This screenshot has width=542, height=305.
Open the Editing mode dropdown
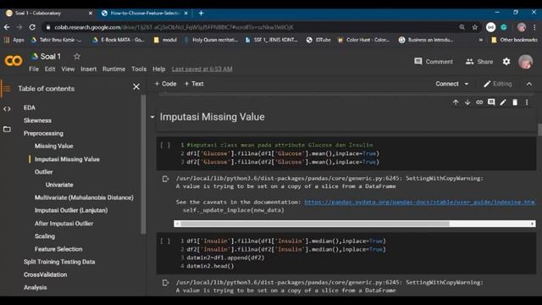click(x=498, y=84)
